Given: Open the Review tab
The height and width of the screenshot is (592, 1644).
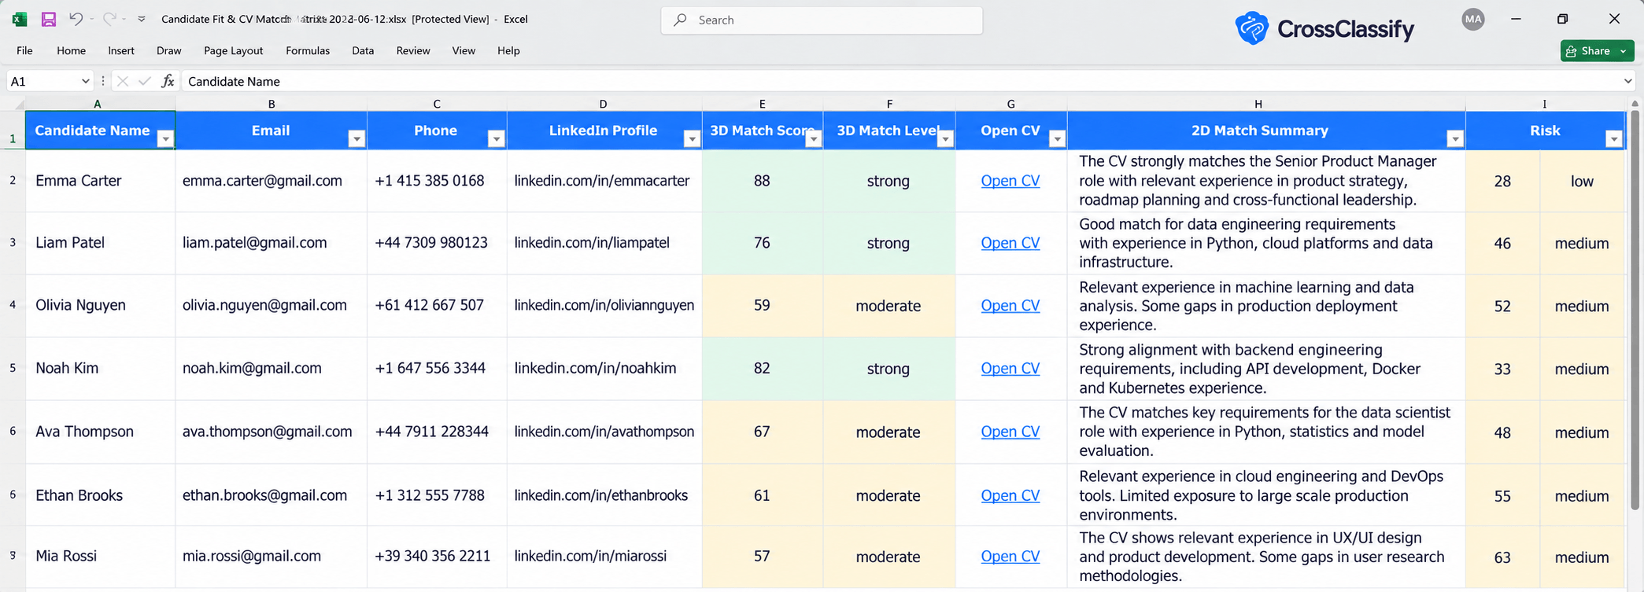Looking at the screenshot, I should (x=413, y=50).
